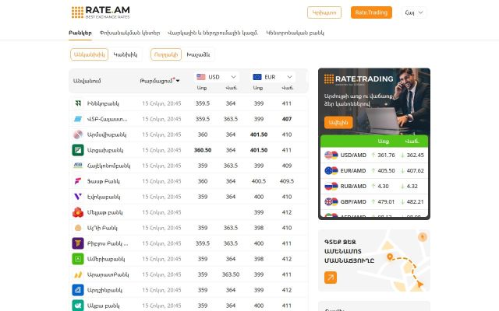
Task: Open the Ֆասթ Բանկ bank link
Action: 104,181
